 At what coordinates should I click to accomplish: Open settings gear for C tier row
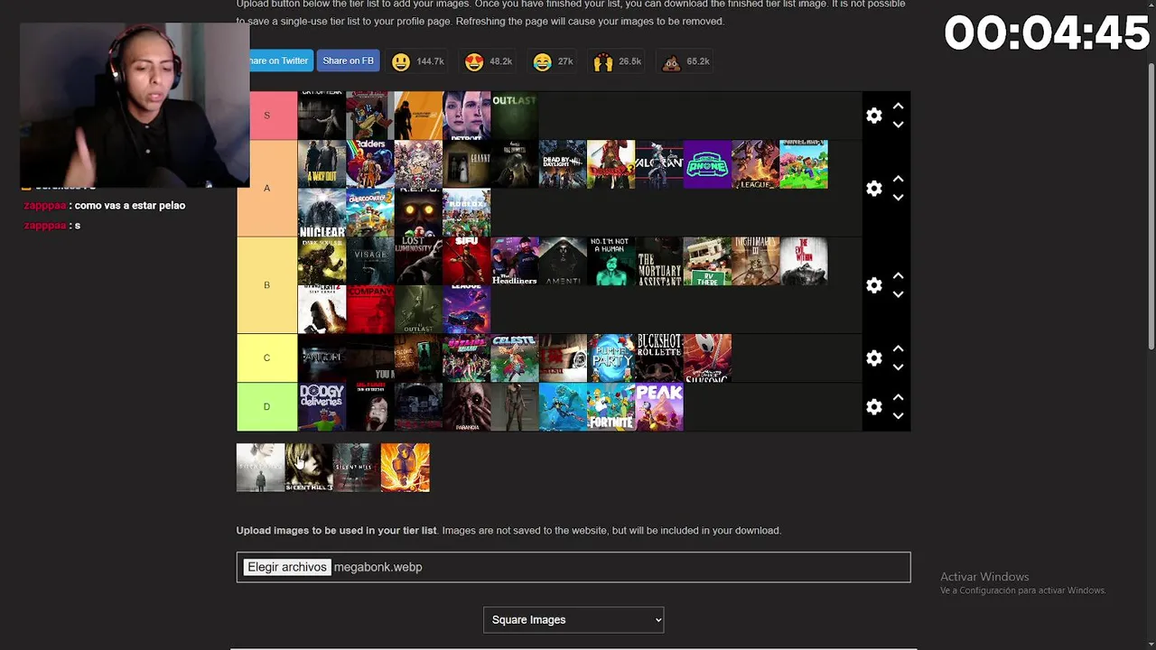pos(873,358)
